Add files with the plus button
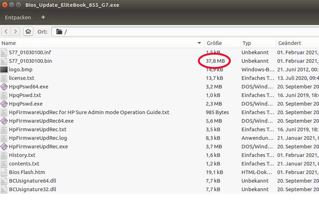The height and width of the screenshot is (209, 319). pos(43,17)
